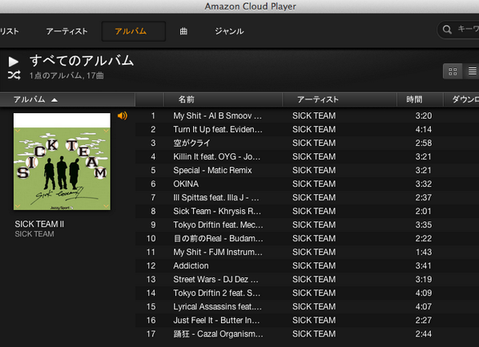Click the SICK TEAM artist link under album
Screen dimensions: 479x347
pyautogui.click(x=34, y=234)
